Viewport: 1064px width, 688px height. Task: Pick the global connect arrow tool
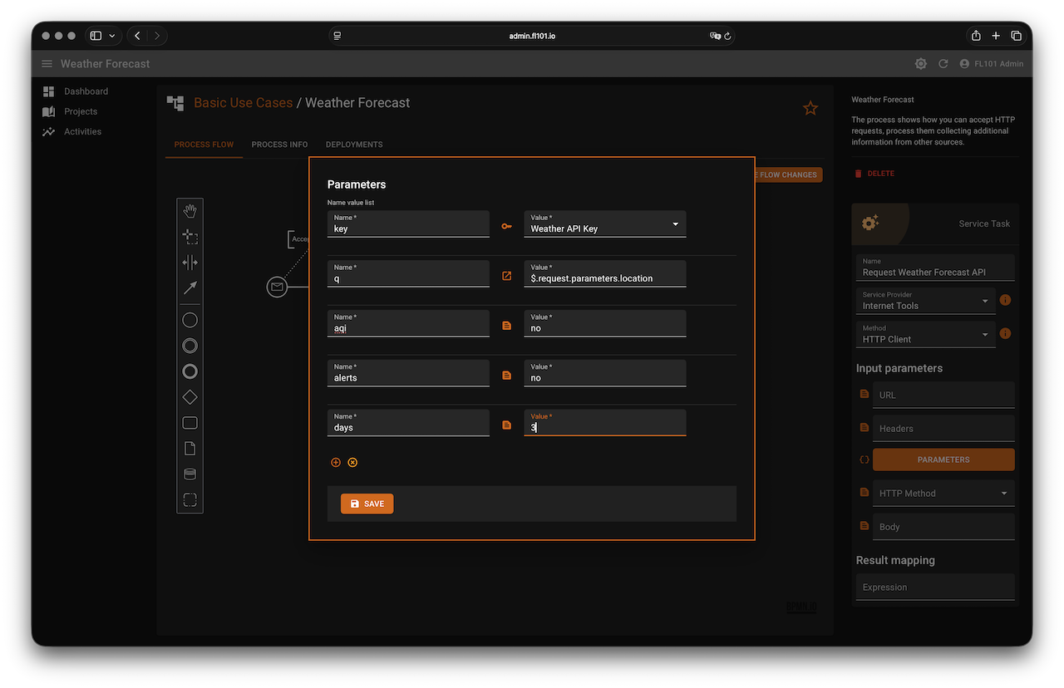190,288
